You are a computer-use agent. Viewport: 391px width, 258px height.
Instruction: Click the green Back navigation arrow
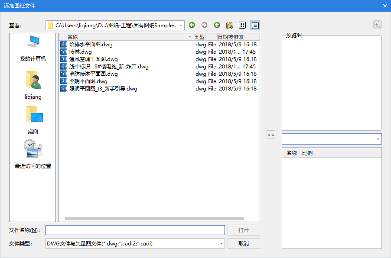click(192, 25)
